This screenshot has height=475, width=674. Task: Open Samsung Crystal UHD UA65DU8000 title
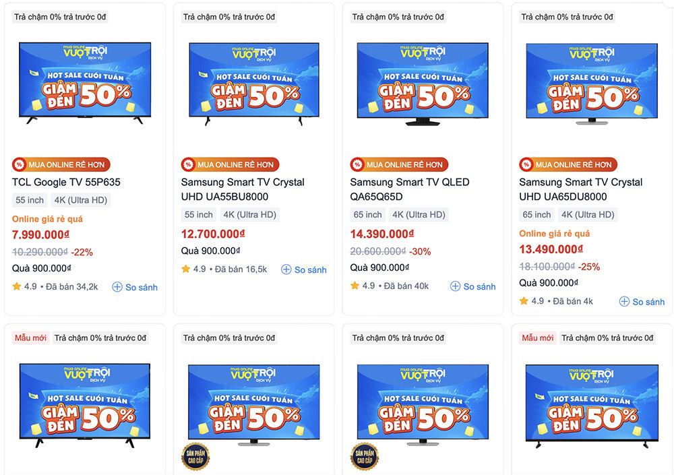580,189
